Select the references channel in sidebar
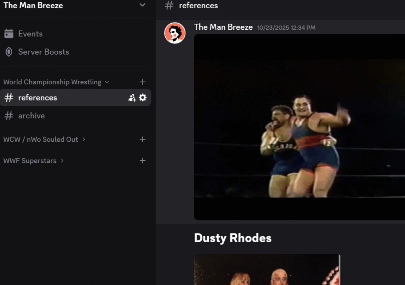The height and width of the screenshot is (285, 405). coord(38,98)
